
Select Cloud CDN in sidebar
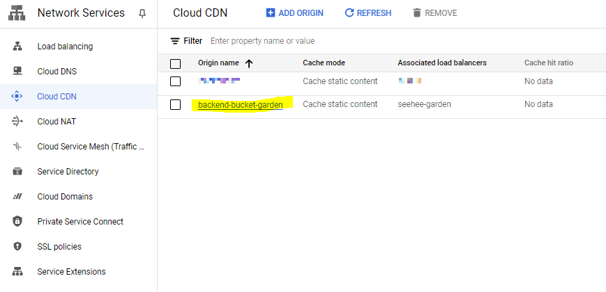pos(56,97)
